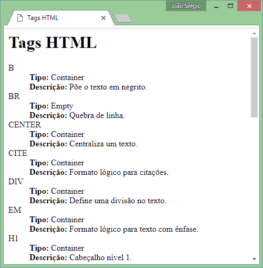Close the browser window
263x268 pixels.
point(249,6)
